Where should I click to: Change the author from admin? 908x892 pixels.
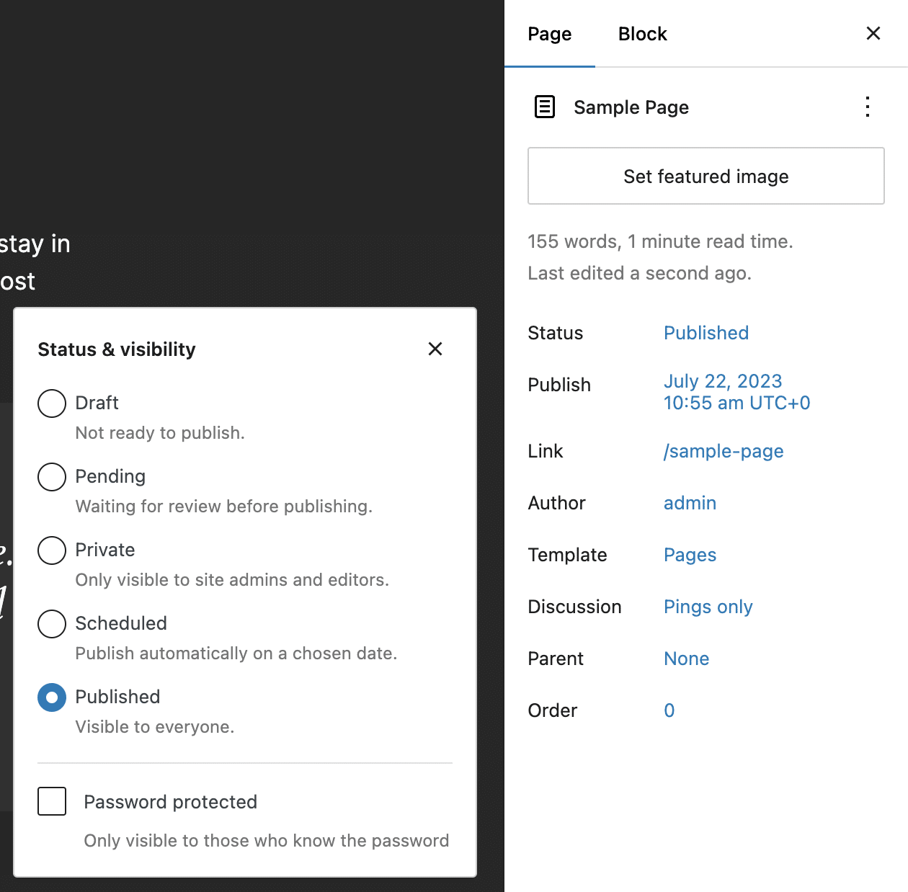click(x=690, y=503)
